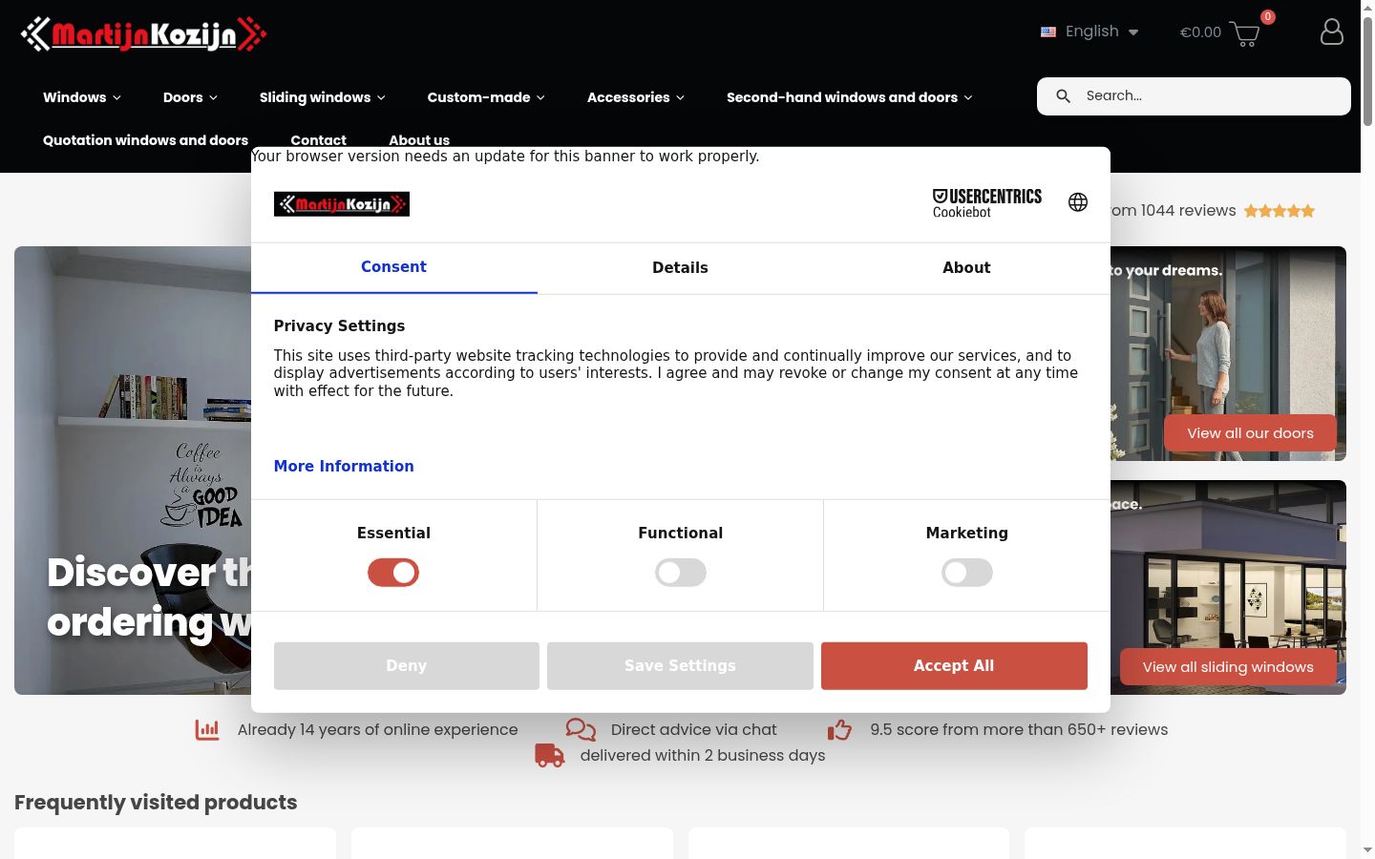Open the Custom-made dropdown

(x=486, y=97)
